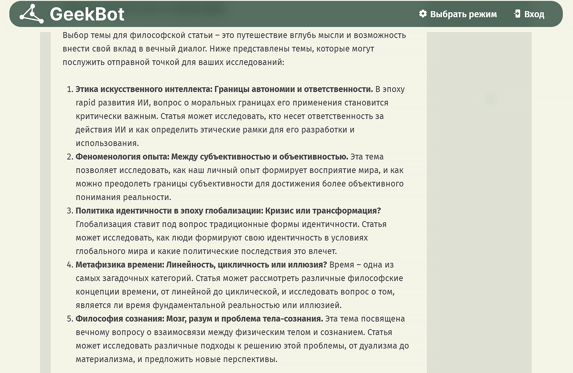Click list number 3 marker
The height and width of the screenshot is (373, 573).
[x=70, y=211]
